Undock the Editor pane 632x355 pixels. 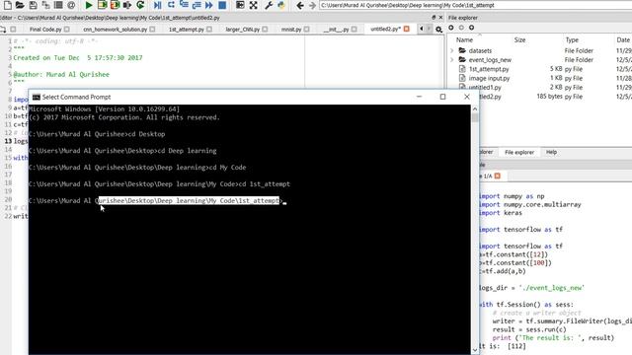pos(434,18)
